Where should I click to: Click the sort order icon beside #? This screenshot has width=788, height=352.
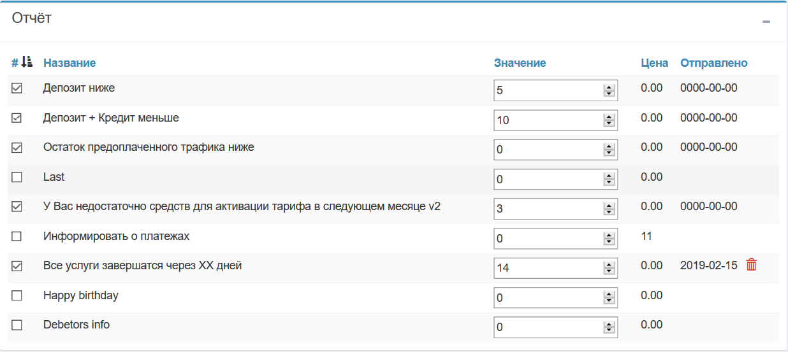[27, 62]
